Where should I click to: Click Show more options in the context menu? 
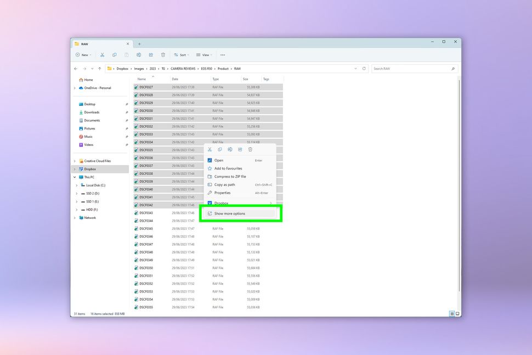click(230, 213)
